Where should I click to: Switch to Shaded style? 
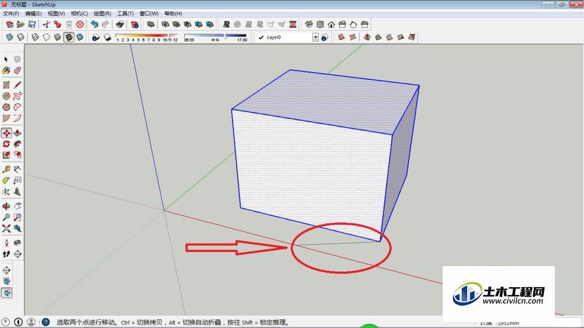click(x=57, y=37)
